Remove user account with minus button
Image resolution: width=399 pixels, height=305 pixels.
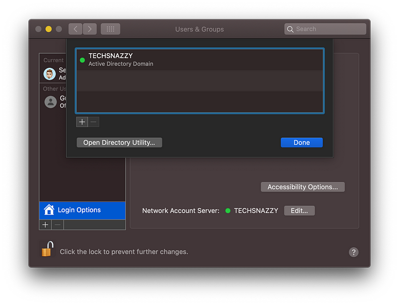tap(57, 225)
